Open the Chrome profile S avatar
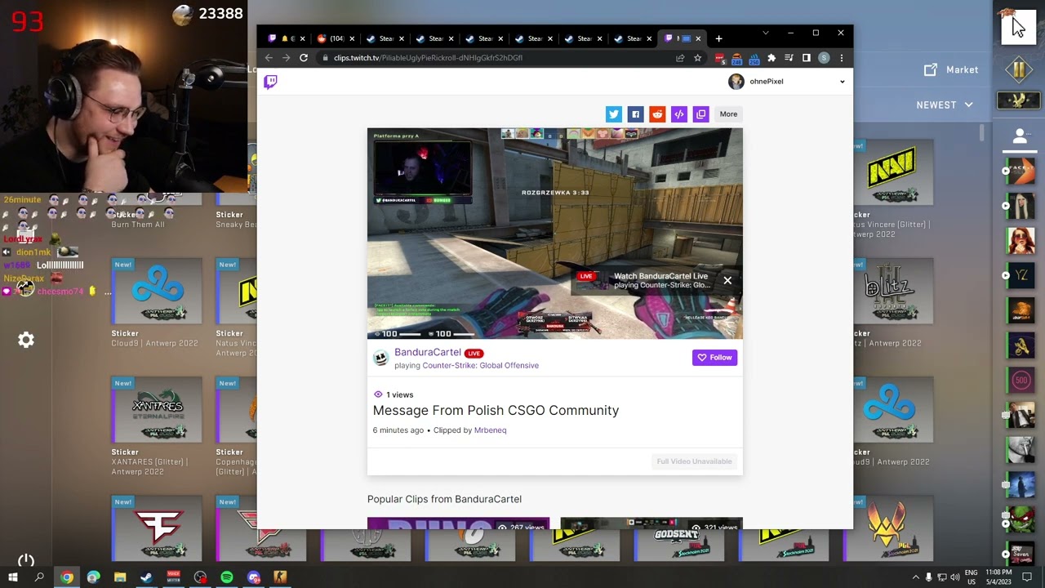Screen dimensions: 1045x588 pos(824,58)
